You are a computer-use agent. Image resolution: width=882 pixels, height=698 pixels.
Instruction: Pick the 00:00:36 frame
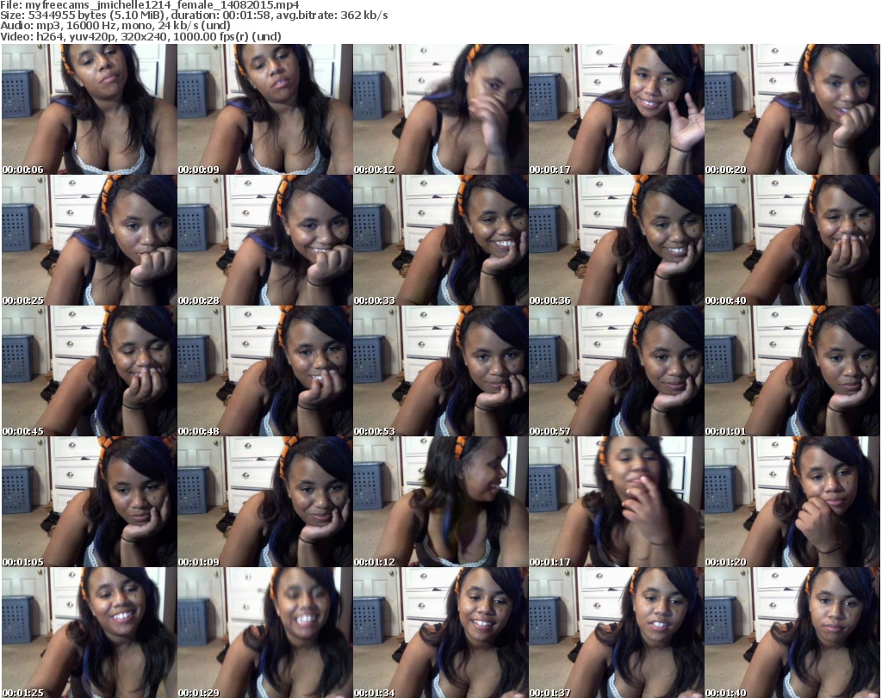(617, 240)
